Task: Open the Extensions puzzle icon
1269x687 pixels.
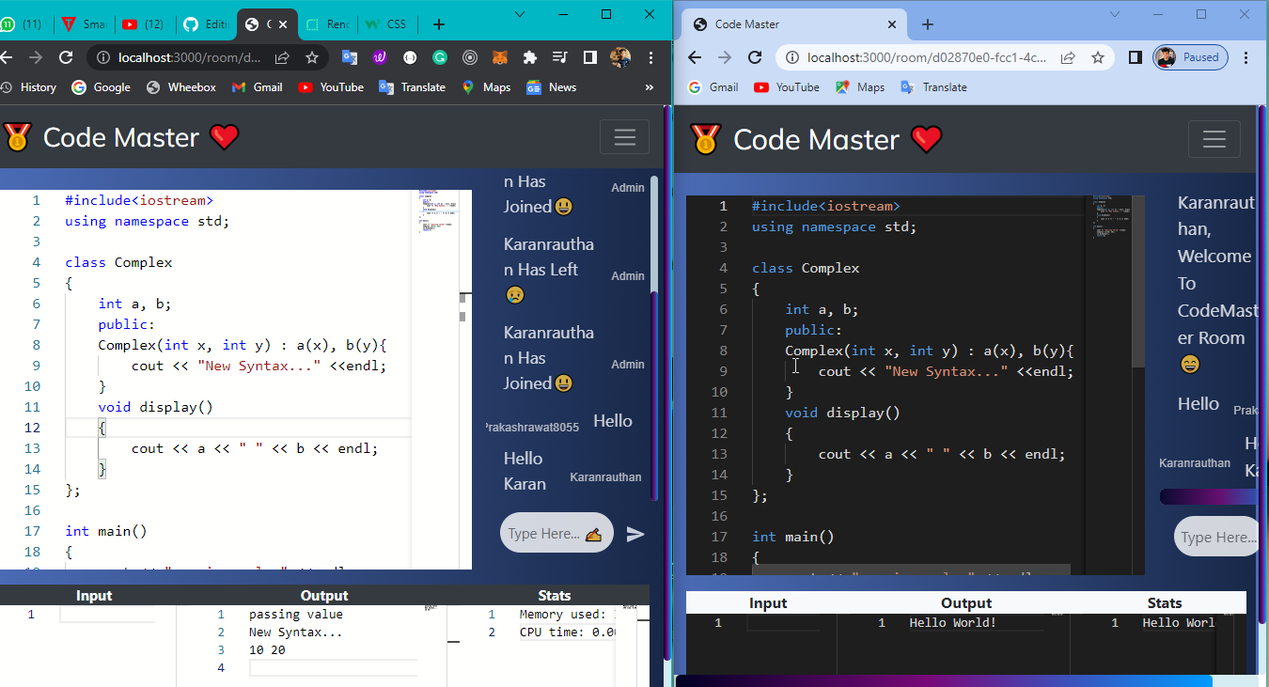Action: [530, 57]
